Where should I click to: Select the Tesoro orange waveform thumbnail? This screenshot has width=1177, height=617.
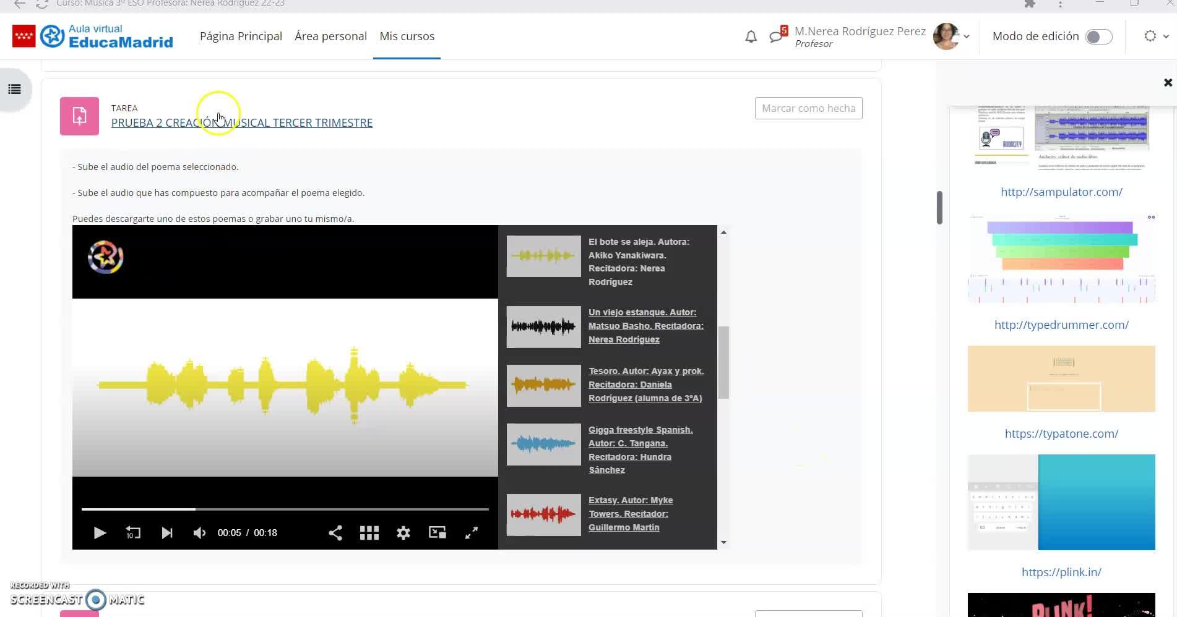(544, 385)
